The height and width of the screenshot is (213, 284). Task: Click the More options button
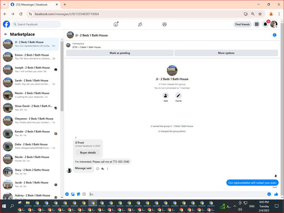[226, 53]
